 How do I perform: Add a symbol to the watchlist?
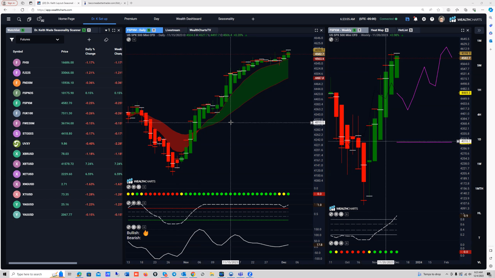point(89,40)
